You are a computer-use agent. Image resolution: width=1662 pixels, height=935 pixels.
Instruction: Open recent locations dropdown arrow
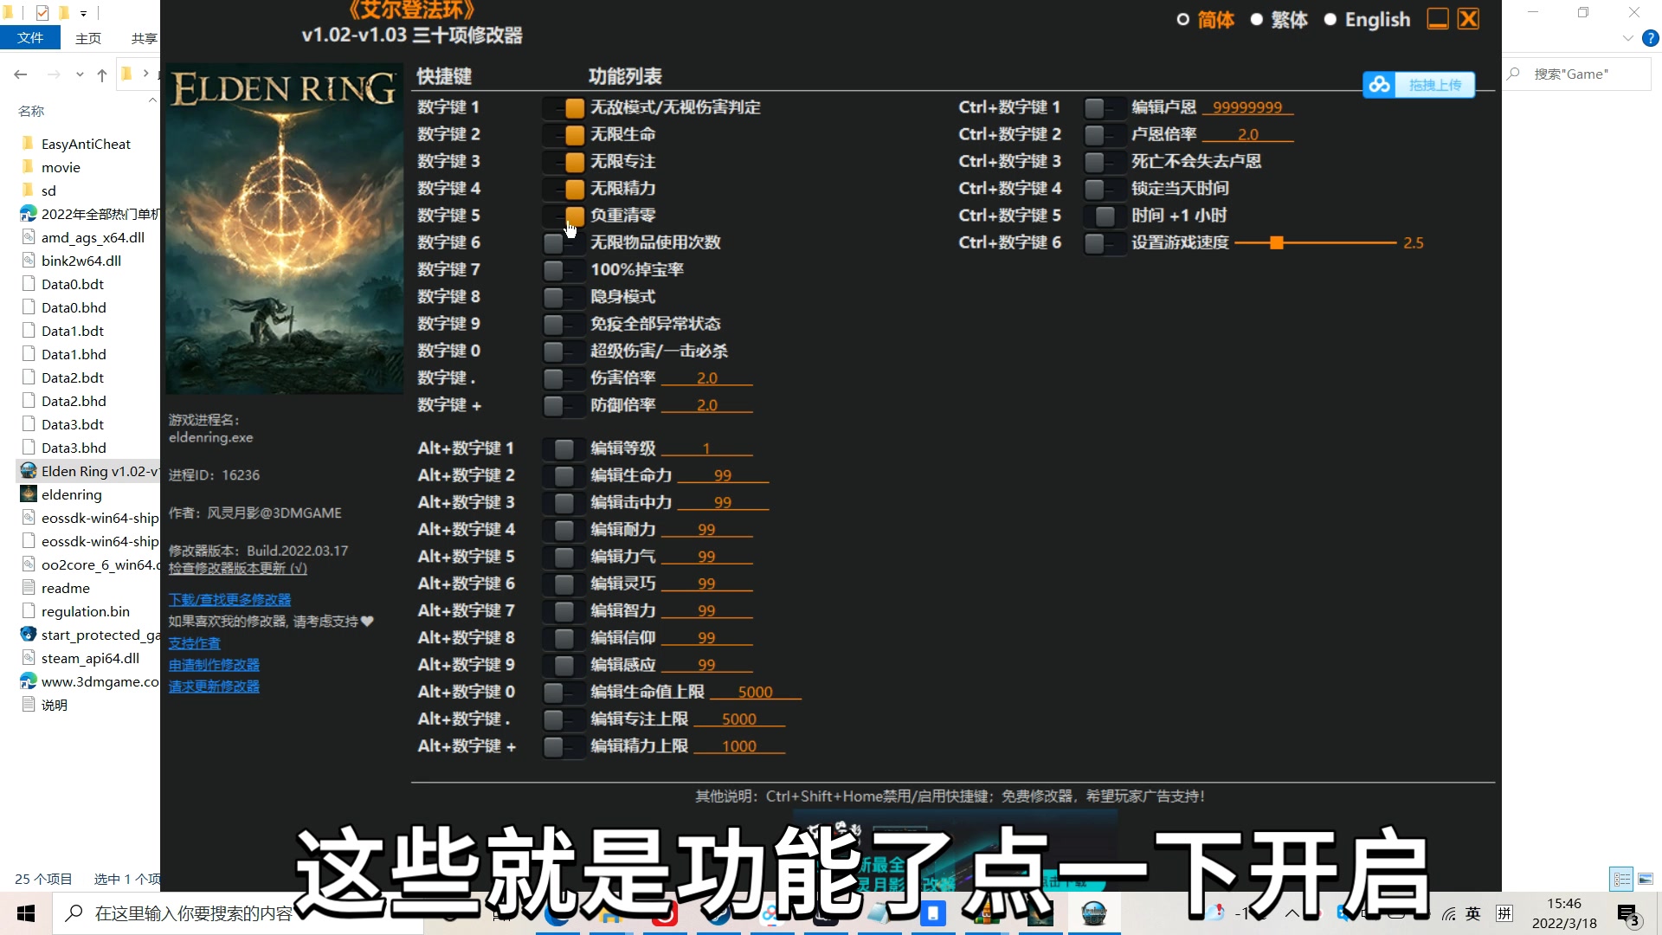[80, 74]
